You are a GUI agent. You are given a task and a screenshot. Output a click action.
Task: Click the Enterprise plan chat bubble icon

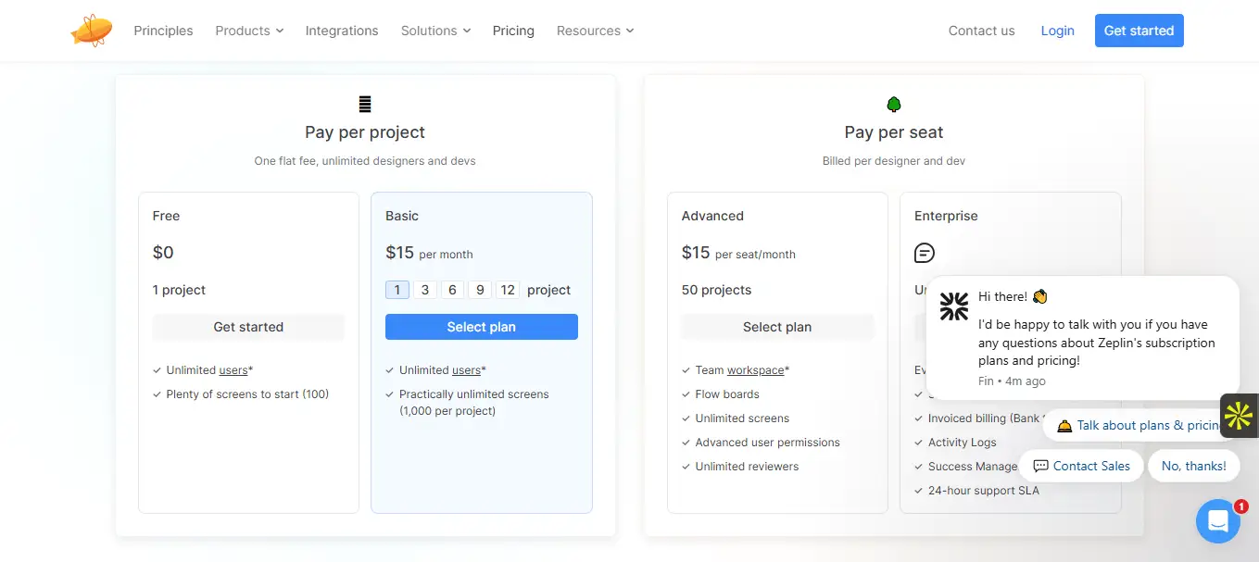click(x=924, y=253)
